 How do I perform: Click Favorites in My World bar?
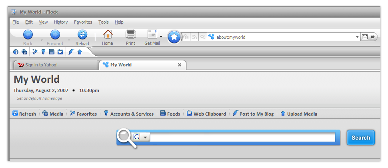coord(83,114)
